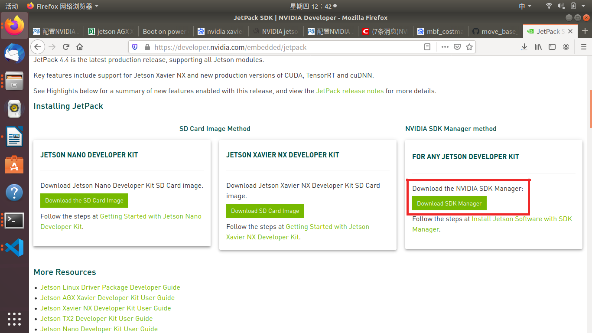This screenshot has height=333, width=592.
Task: Open Getting Started with Jetson Nano link
Action: [x=121, y=221]
